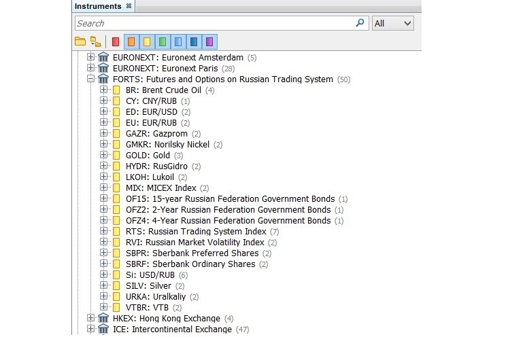Screen dimensions: 510x337
Task: Click yellow marker icon beside GOLD: Gold
Action: [x=116, y=156]
